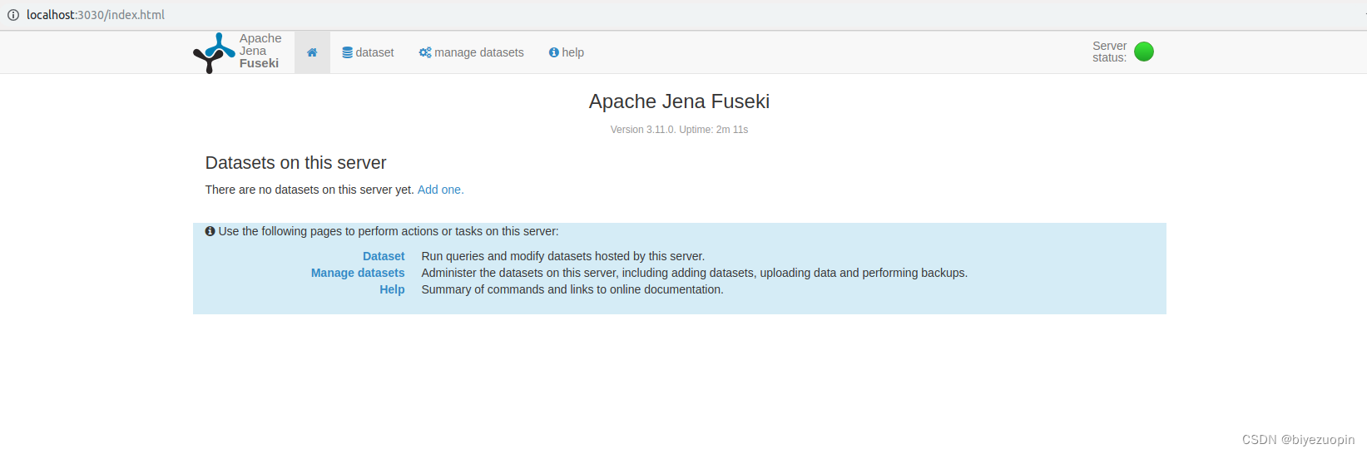Open the manage datasets navbar tab
Viewport: 1367px width, 454px height.
click(471, 52)
